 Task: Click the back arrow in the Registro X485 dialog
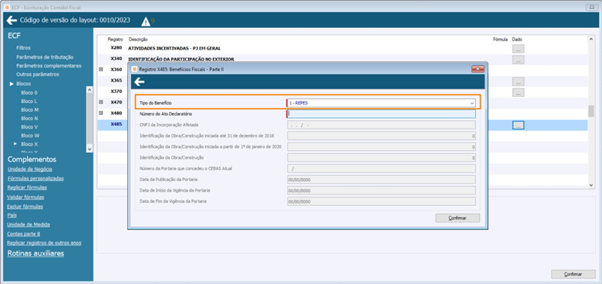pyautogui.click(x=139, y=82)
